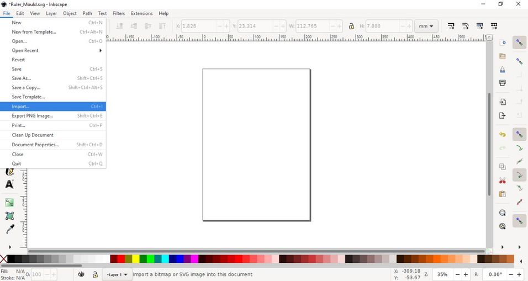Click the zoom plus button in status bar
528x281 pixels.
pos(466,274)
